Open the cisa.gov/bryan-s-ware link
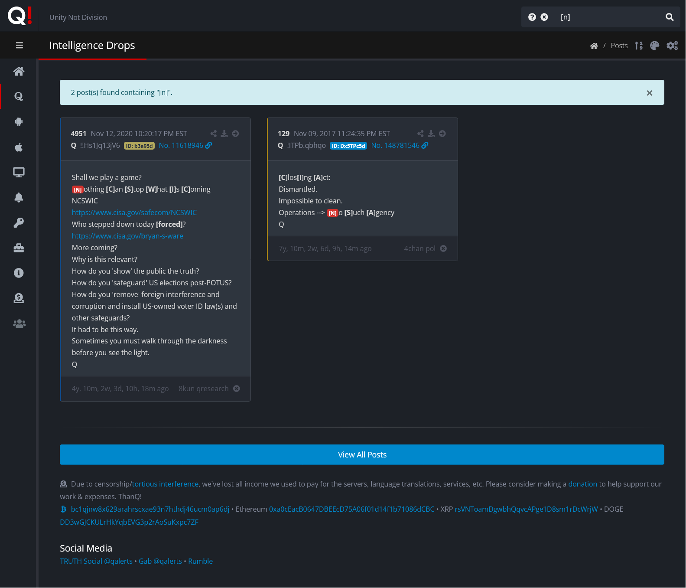The width and height of the screenshot is (686, 588). click(127, 236)
